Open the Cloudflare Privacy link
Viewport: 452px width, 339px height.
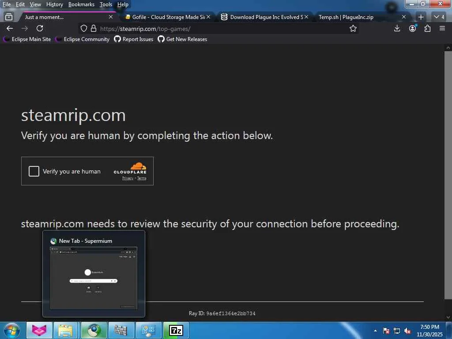[128, 178]
